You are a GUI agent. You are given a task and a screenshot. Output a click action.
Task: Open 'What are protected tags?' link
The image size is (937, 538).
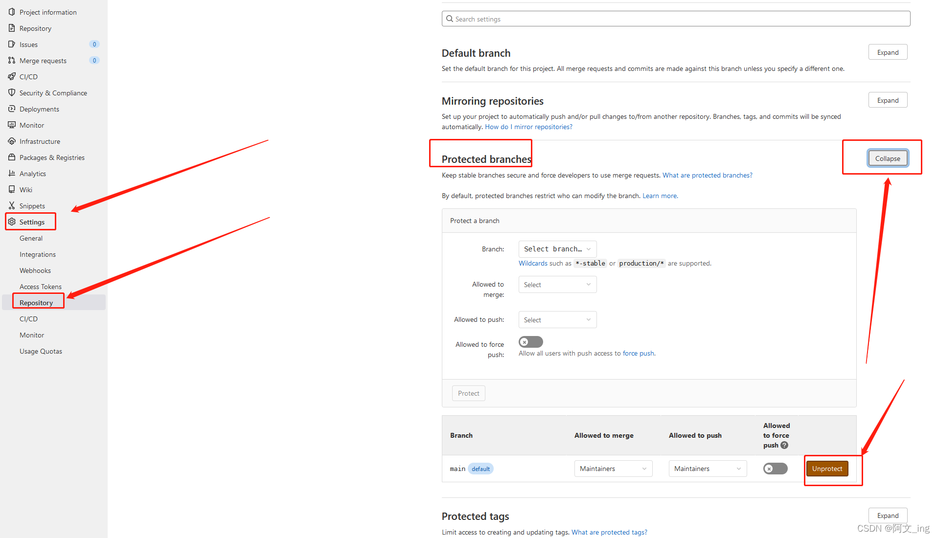point(609,532)
